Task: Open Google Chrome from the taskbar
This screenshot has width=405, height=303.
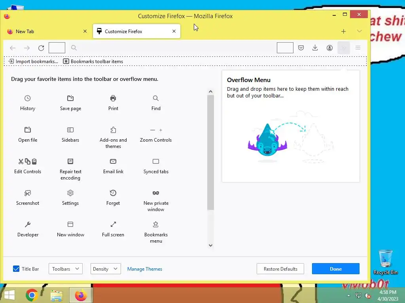Action: click(32, 295)
